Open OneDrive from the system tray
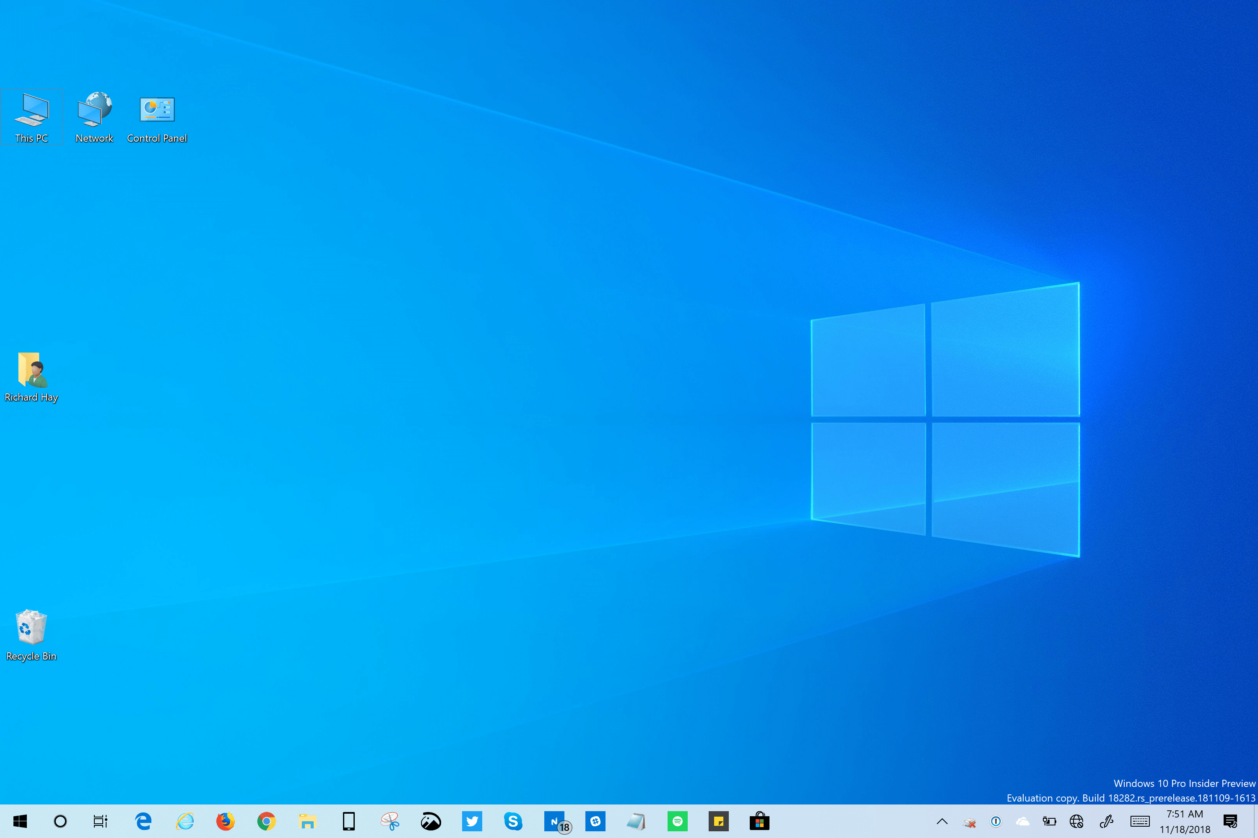 1024,821
